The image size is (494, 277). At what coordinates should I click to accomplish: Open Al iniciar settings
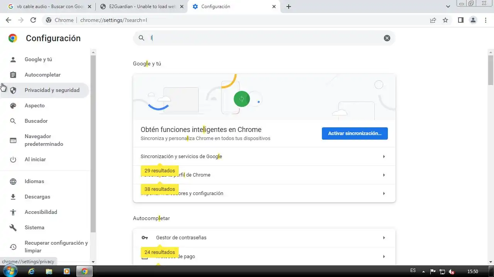(35, 159)
